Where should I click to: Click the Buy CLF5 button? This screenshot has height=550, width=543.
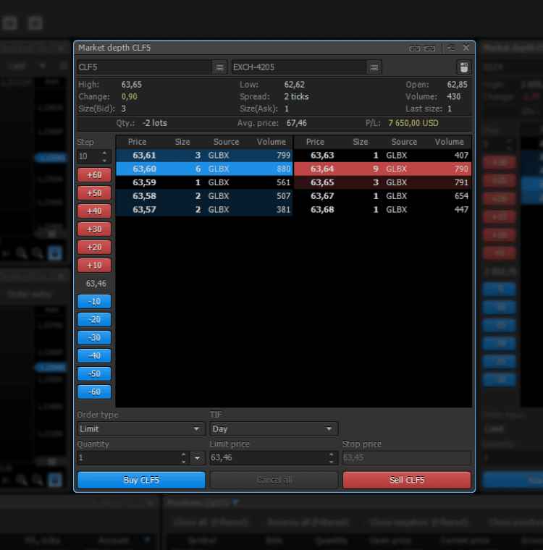click(x=141, y=480)
